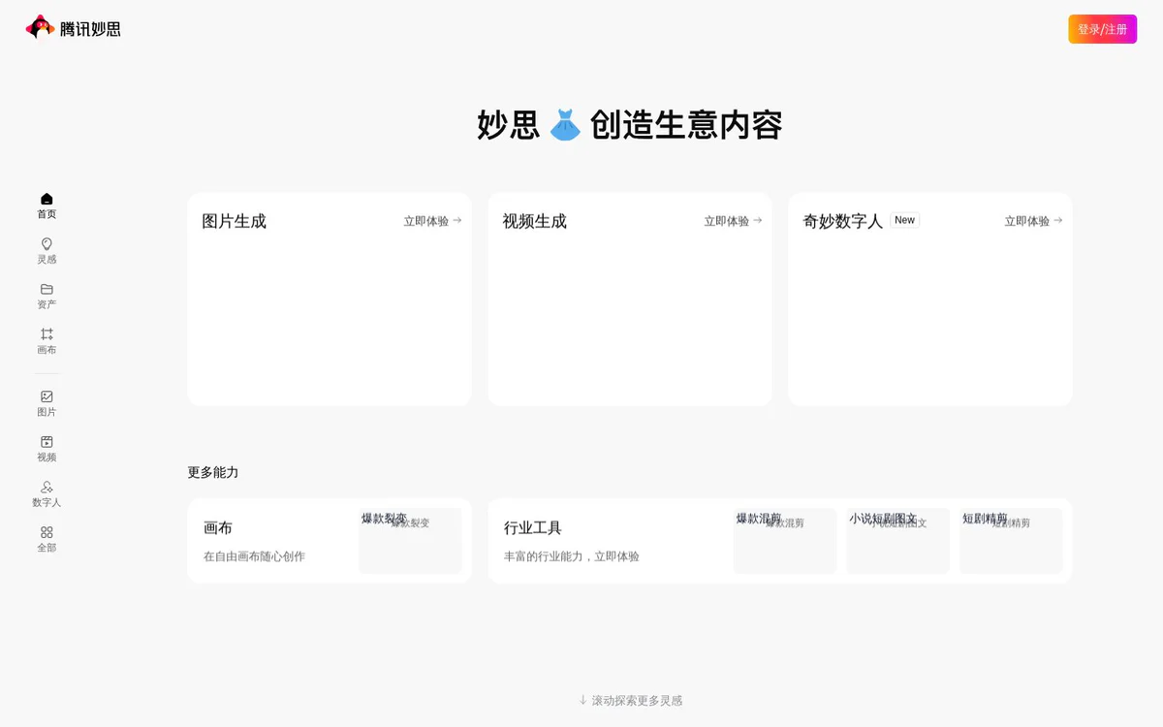Image resolution: width=1163 pixels, height=727 pixels.
Task: Click the 登录/注册 button
Action: tap(1102, 29)
